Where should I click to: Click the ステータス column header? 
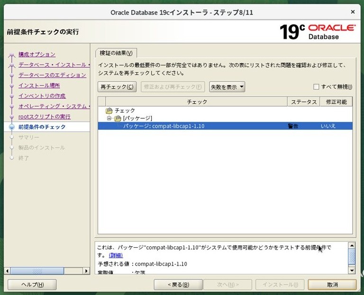(x=304, y=102)
